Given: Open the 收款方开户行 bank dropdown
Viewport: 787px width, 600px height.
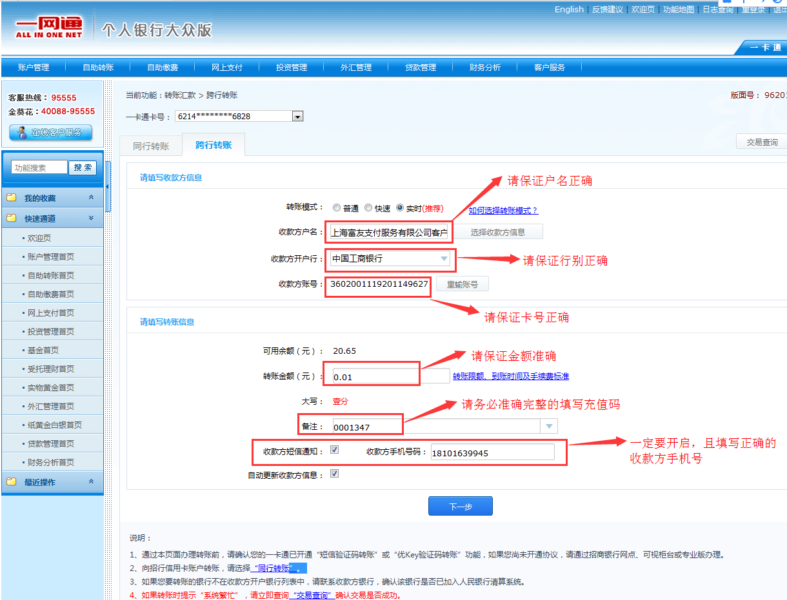Looking at the screenshot, I should [x=444, y=259].
